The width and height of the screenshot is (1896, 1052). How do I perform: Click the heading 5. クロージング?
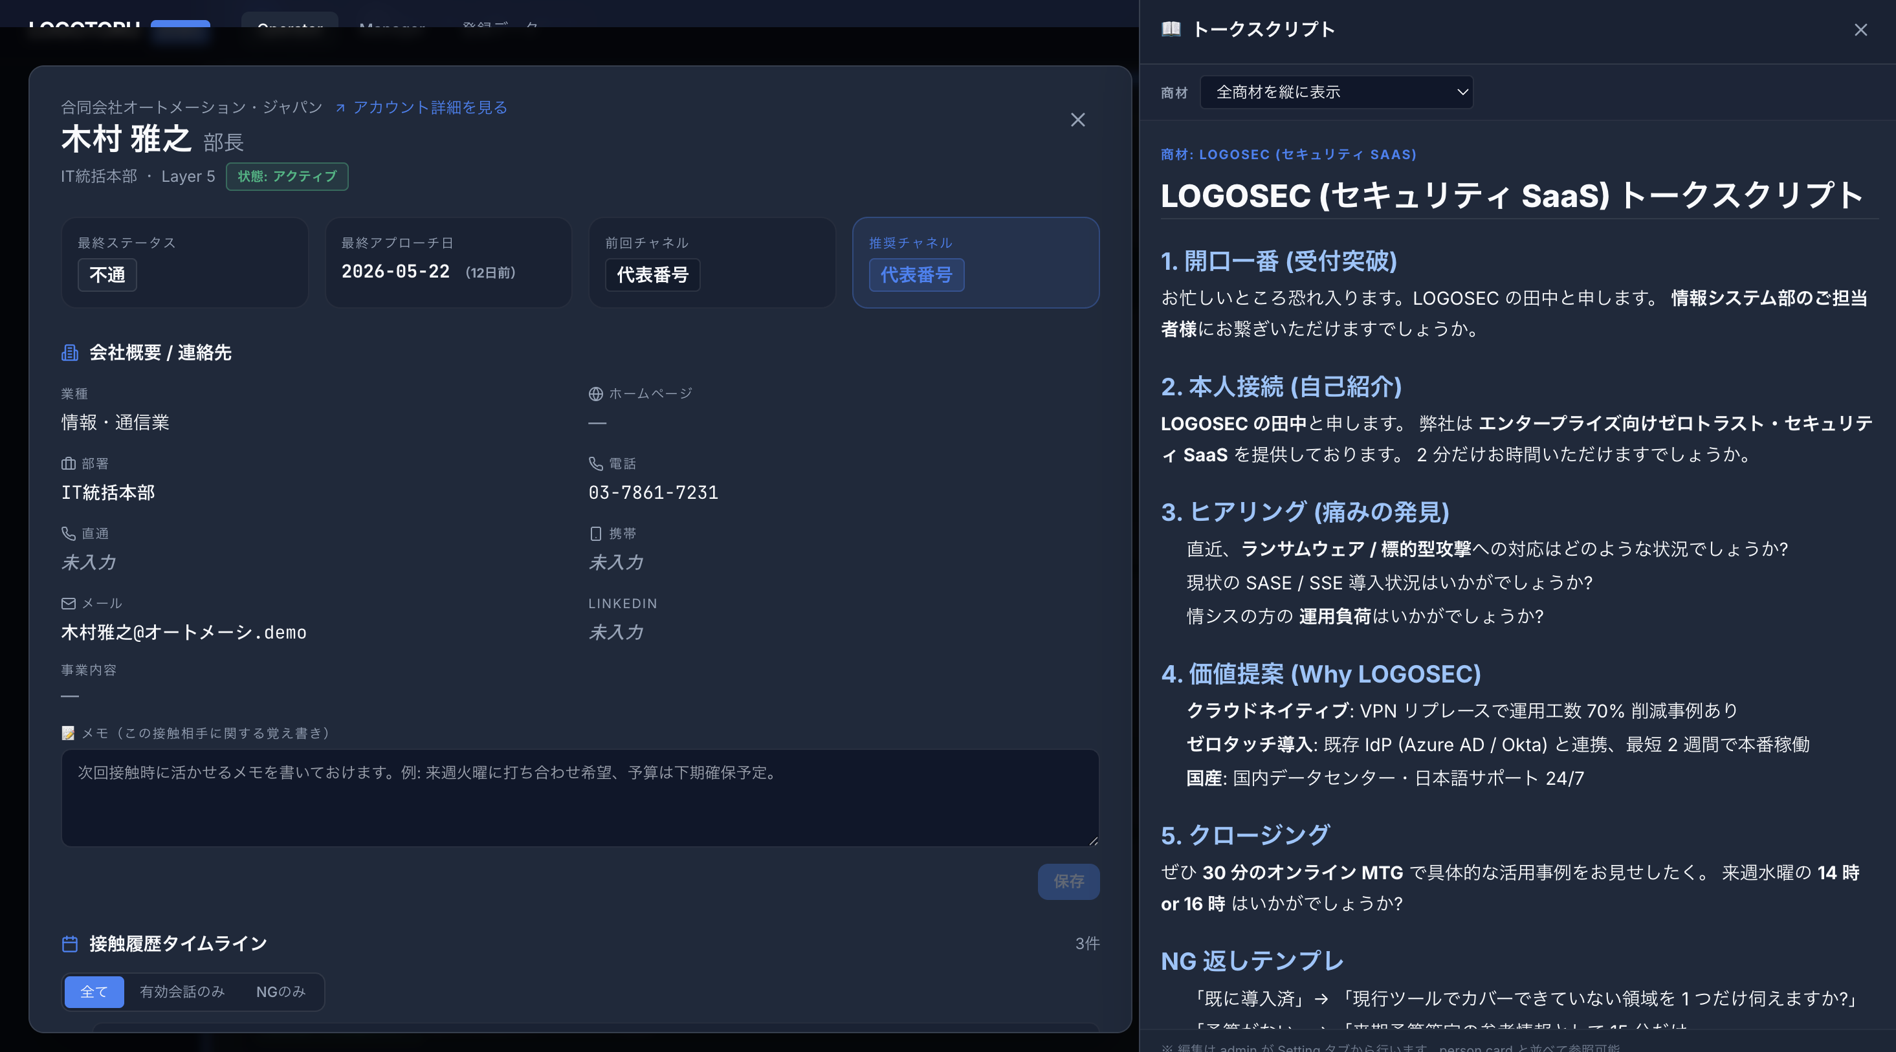point(1246,835)
